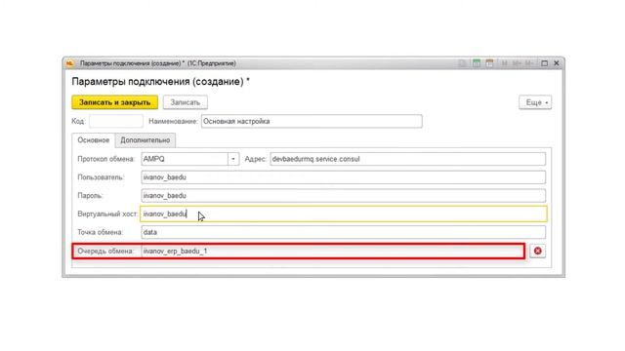Image resolution: width=625 pixels, height=351 pixels.
Task: Switch to the Дополнительно tab
Action: tap(146, 140)
